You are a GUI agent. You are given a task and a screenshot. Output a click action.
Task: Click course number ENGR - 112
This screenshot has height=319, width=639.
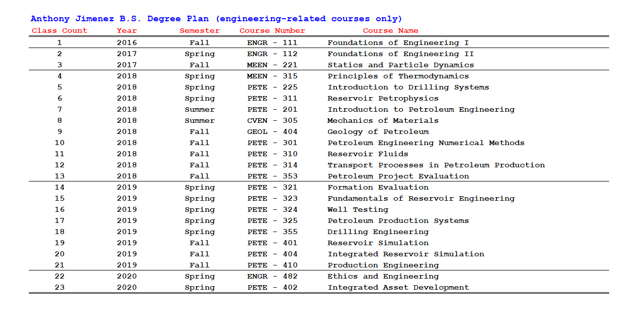click(272, 54)
